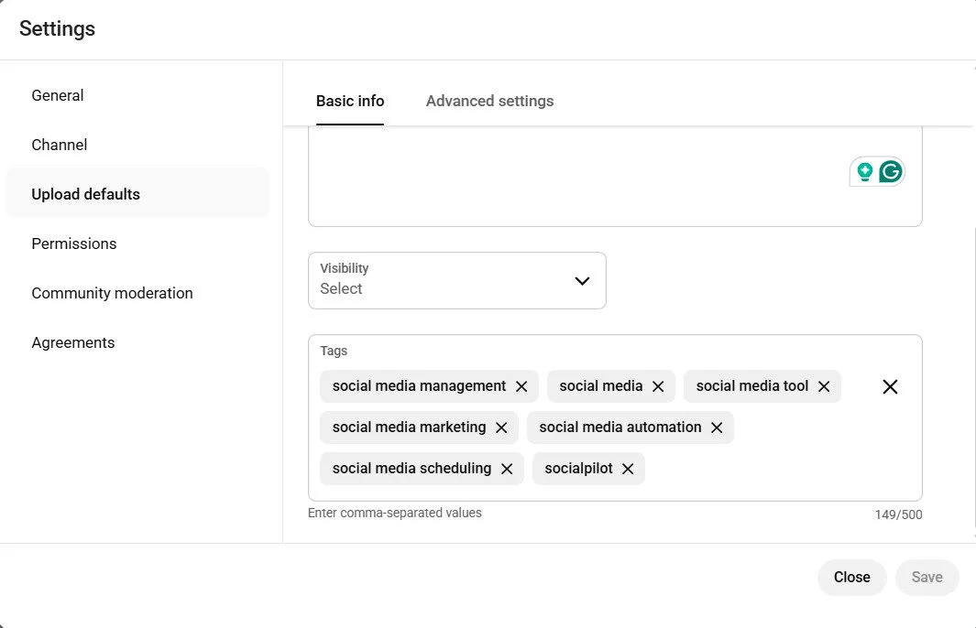Remove the "social media" tag
Viewport: 976px width, 628px height.
click(658, 386)
